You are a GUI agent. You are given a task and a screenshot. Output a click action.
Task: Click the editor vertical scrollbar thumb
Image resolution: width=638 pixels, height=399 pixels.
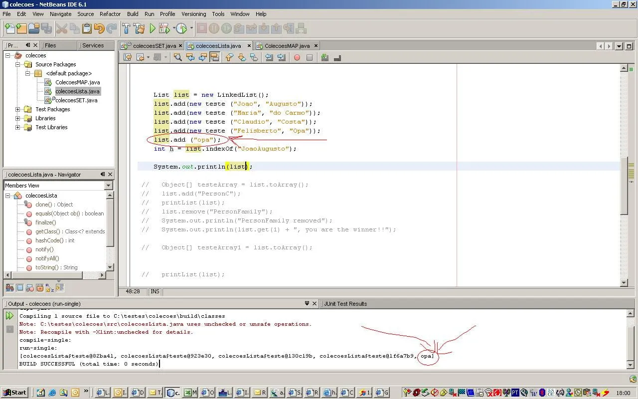click(624, 185)
